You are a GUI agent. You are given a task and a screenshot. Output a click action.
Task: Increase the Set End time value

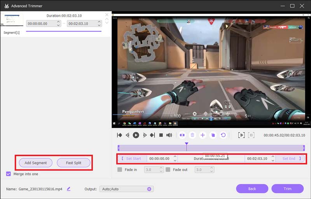tap(273, 157)
